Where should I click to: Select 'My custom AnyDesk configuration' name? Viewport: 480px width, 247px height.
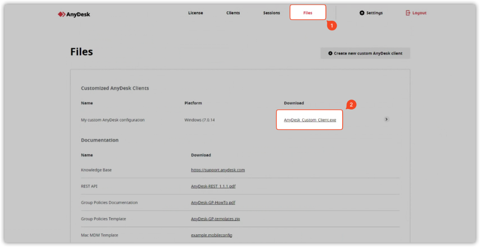[113, 120]
